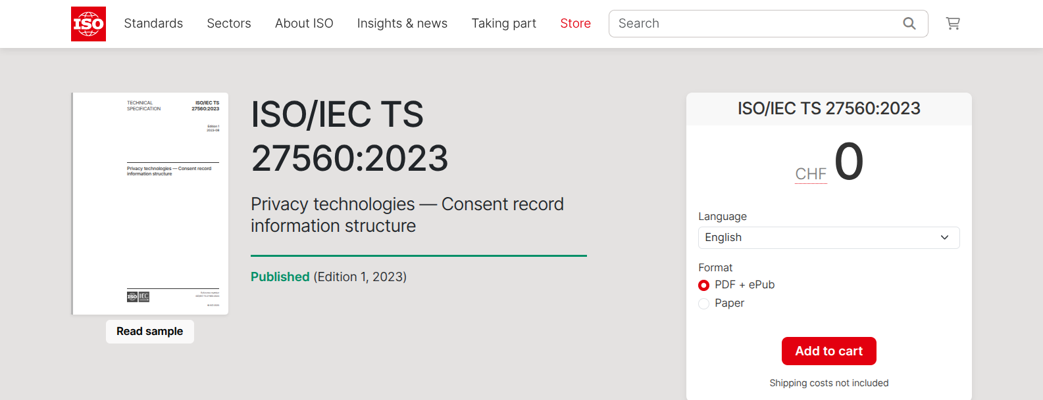Click the Read sample button
The width and height of the screenshot is (1043, 400).
pyautogui.click(x=150, y=332)
